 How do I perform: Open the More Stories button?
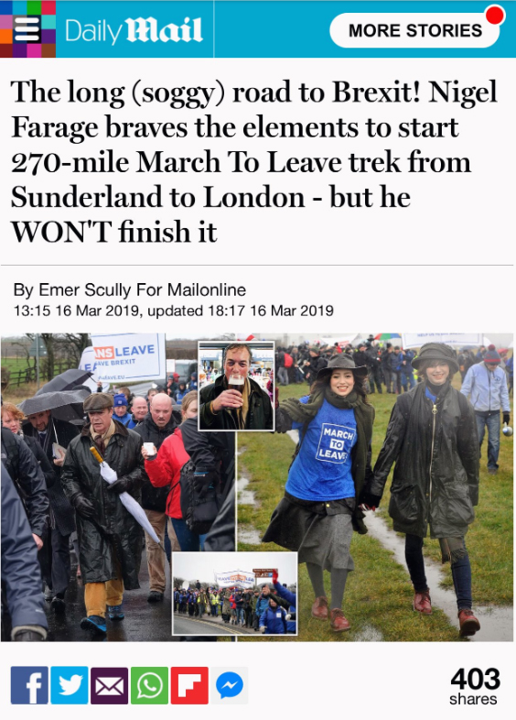click(414, 30)
